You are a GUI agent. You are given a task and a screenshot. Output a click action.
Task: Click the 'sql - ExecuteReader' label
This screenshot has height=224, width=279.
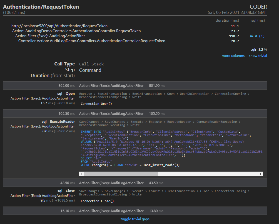click(x=58, y=122)
